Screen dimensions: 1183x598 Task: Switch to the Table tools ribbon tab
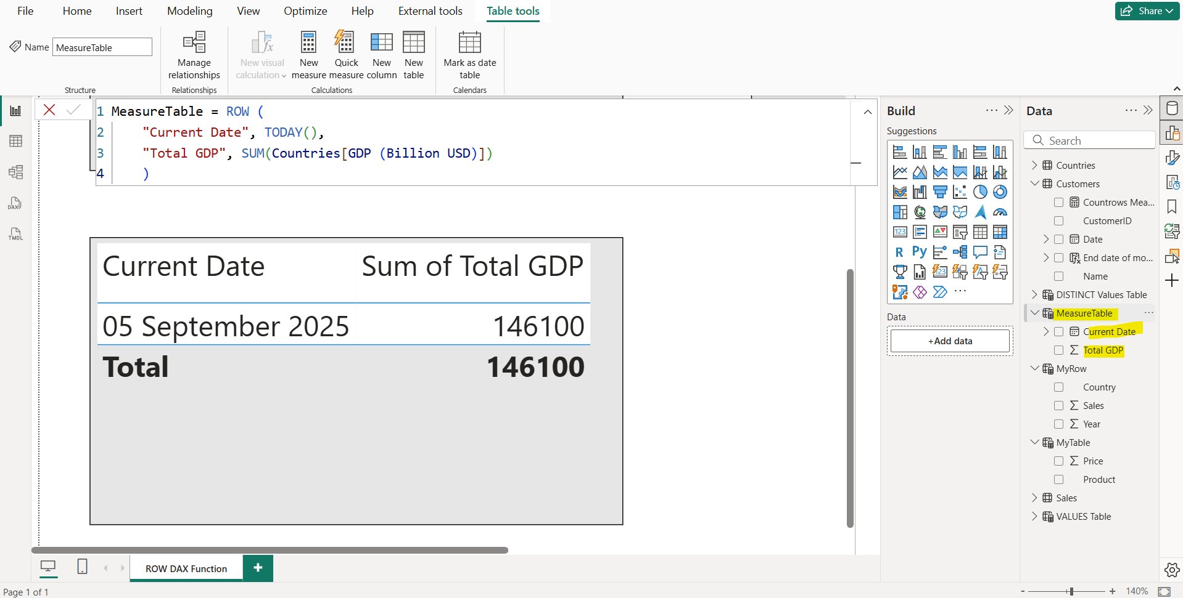pos(513,10)
